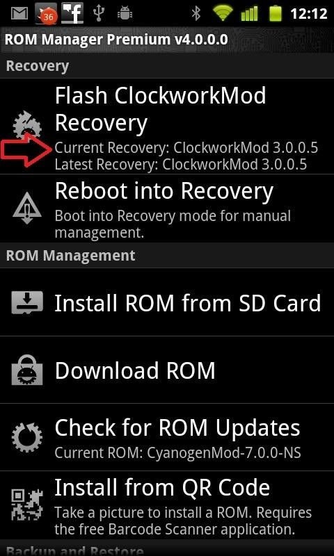This screenshot has width=334, height=556.
Task: Tap the Download ROM market bag icon
Action: 27,370
